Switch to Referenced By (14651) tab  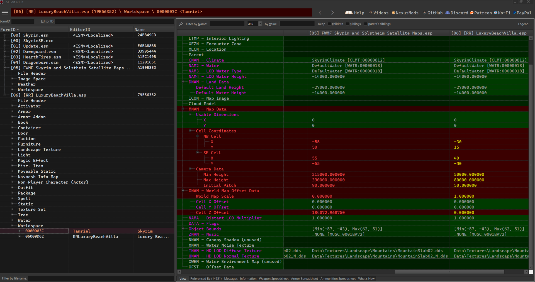(x=206, y=279)
